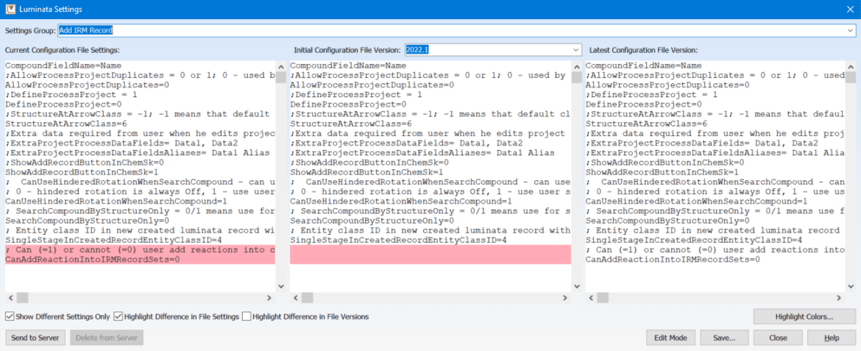861x351 pixels.
Task: Click the Delete from Server button
Action: pos(107,337)
